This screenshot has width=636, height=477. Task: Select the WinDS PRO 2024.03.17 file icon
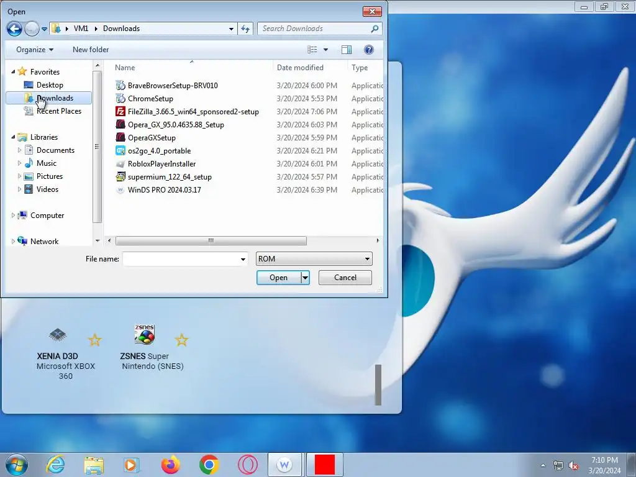coord(120,190)
